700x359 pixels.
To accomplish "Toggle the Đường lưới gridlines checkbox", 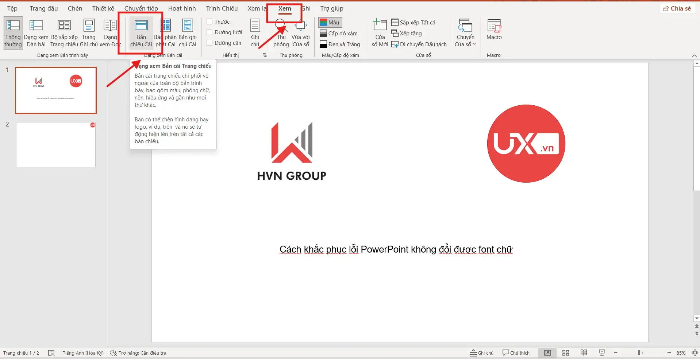I will click(x=210, y=32).
